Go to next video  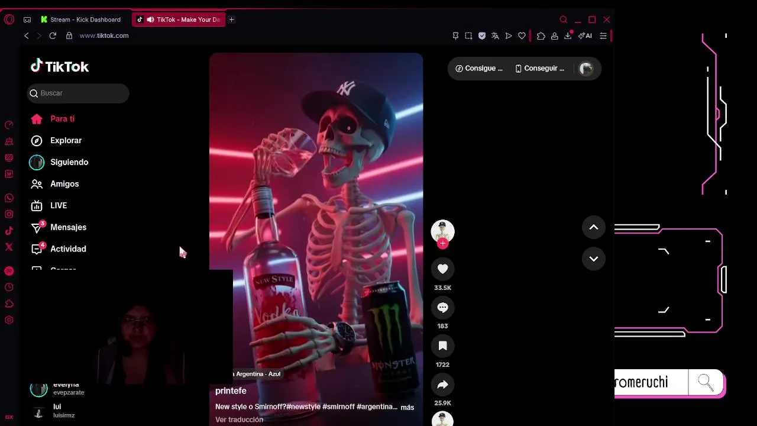click(594, 259)
